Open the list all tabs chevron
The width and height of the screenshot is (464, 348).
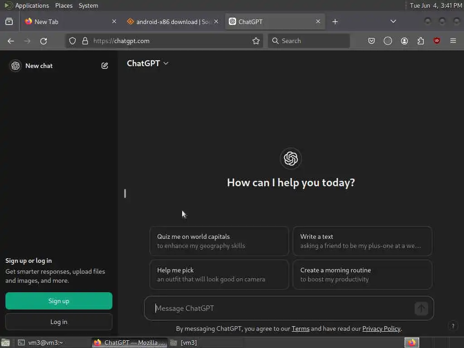coord(393,21)
